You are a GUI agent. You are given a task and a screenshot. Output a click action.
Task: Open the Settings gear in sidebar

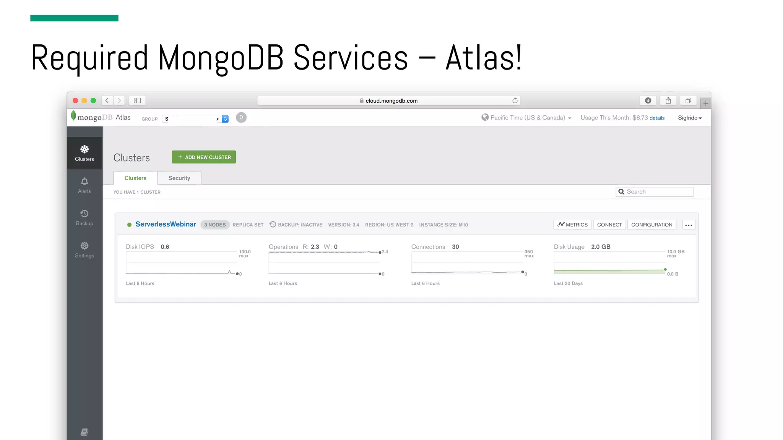[84, 250]
